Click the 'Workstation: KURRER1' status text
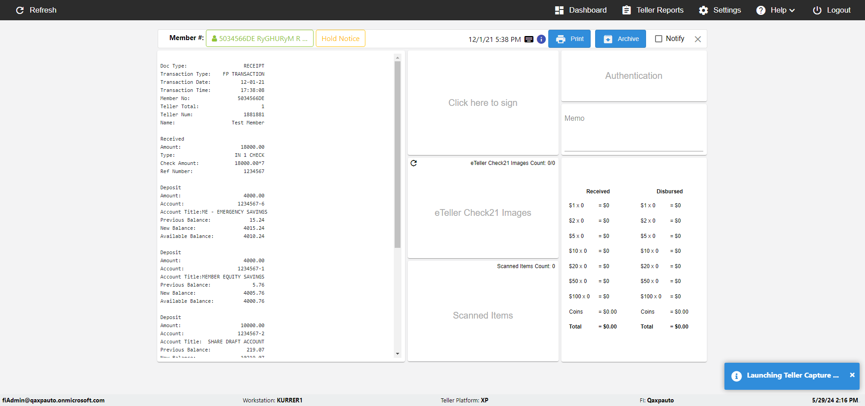The height and width of the screenshot is (406, 865). (273, 400)
